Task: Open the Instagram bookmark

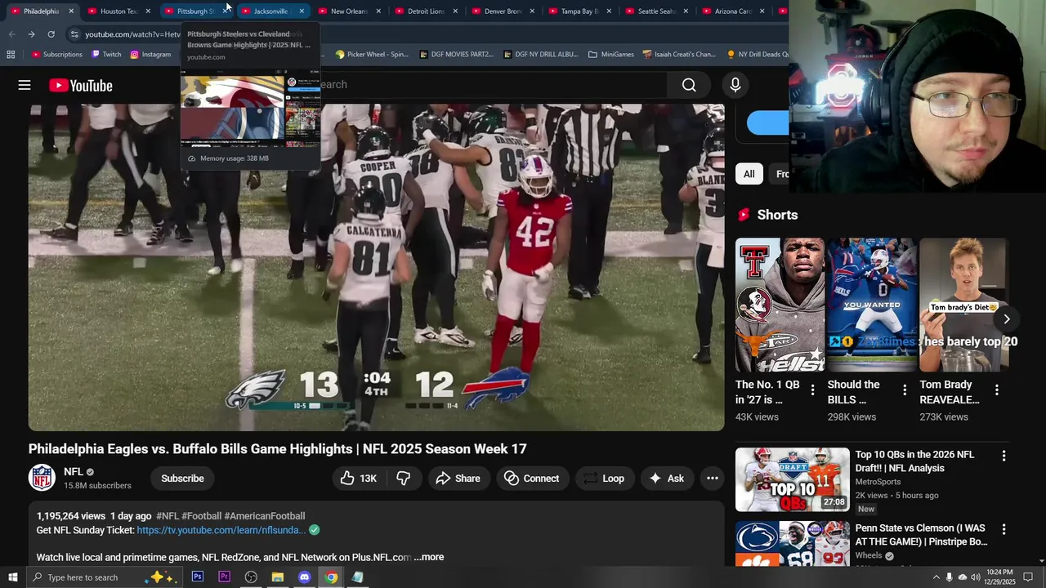Action: (150, 55)
